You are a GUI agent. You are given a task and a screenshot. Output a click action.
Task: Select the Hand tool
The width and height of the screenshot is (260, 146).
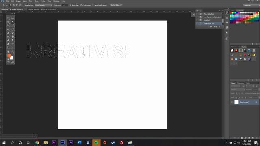(x=8, y=52)
